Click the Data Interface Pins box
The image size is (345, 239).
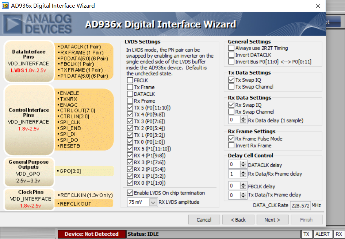click(29, 61)
